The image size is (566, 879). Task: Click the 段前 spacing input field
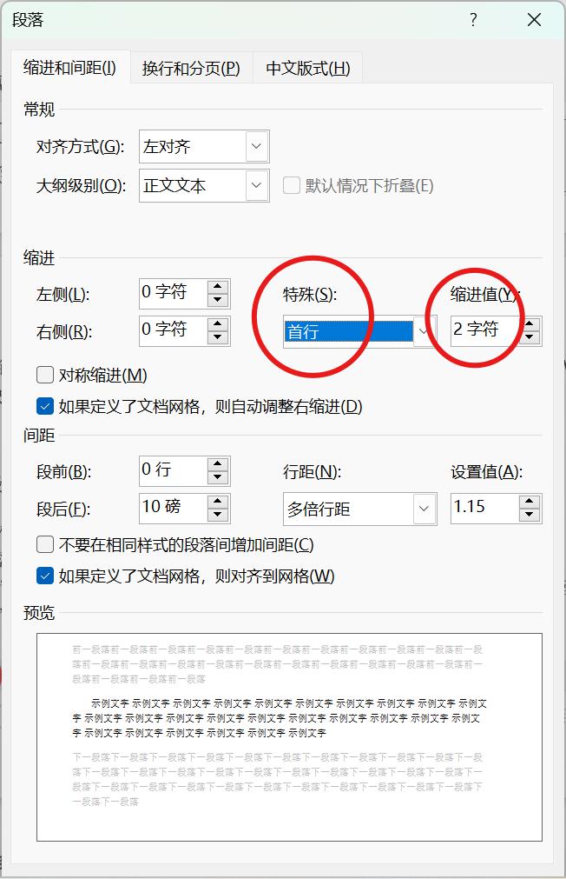[x=173, y=471]
